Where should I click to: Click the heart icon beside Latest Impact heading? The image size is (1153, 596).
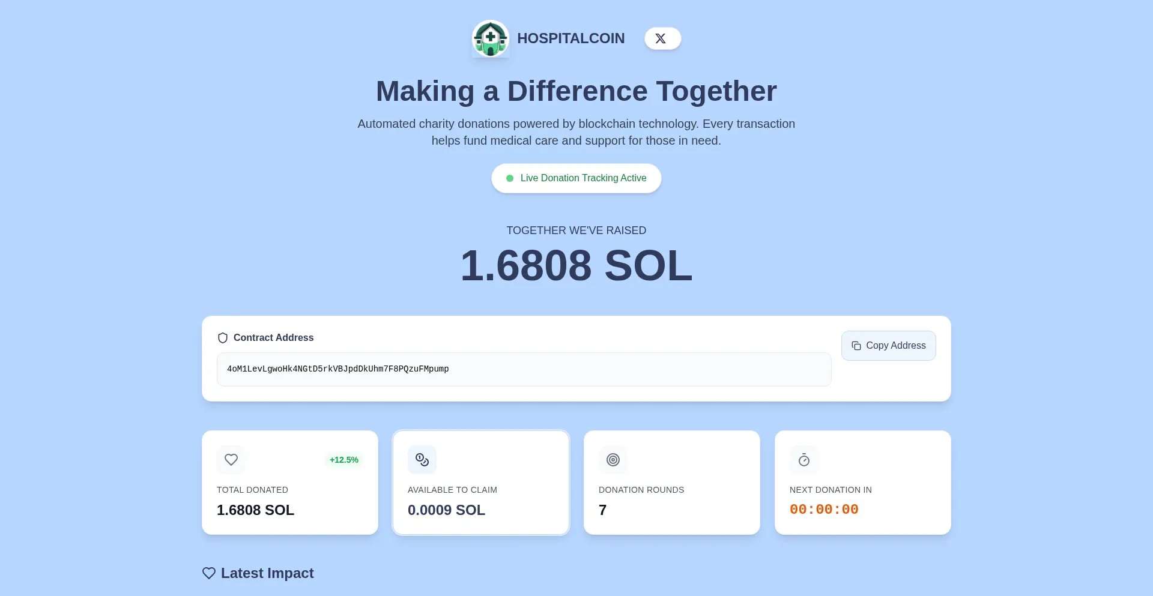[x=208, y=573]
